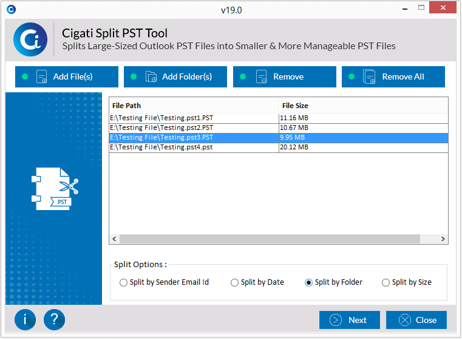Click the 9.95 MB file size cell
This screenshot has height=340, width=462.
363,138
